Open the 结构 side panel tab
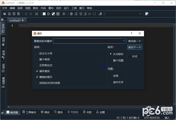176x120 pixels. coord(3,67)
